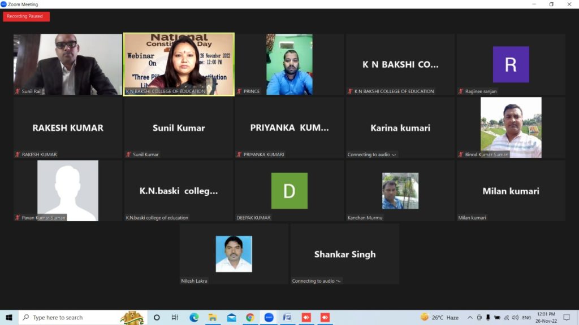The height and width of the screenshot is (325, 579).
Task: Open Google Chrome from the taskbar
Action: click(x=250, y=317)
